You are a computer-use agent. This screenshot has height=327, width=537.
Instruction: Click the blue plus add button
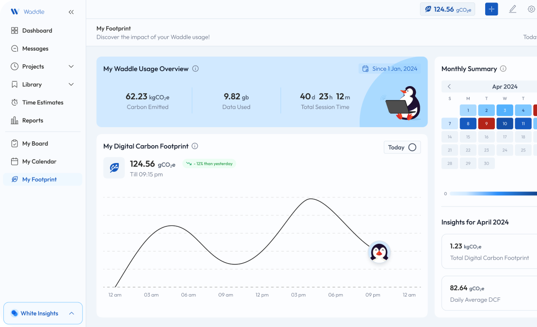pos(491,9)
